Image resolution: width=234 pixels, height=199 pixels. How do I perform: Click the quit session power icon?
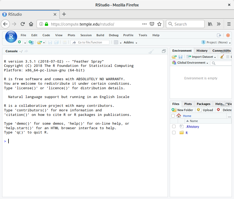(x=228, y=35)
